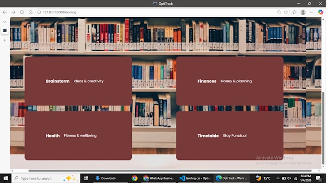Open the Brainstorm card

pos(78,81)
